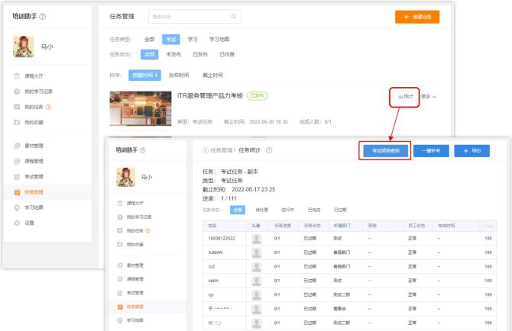Image resolution: width=512 pixels, height=331 pixels.
Task: Expand the 更多 dropdown on the task row
Action: [x=429, y=97]
